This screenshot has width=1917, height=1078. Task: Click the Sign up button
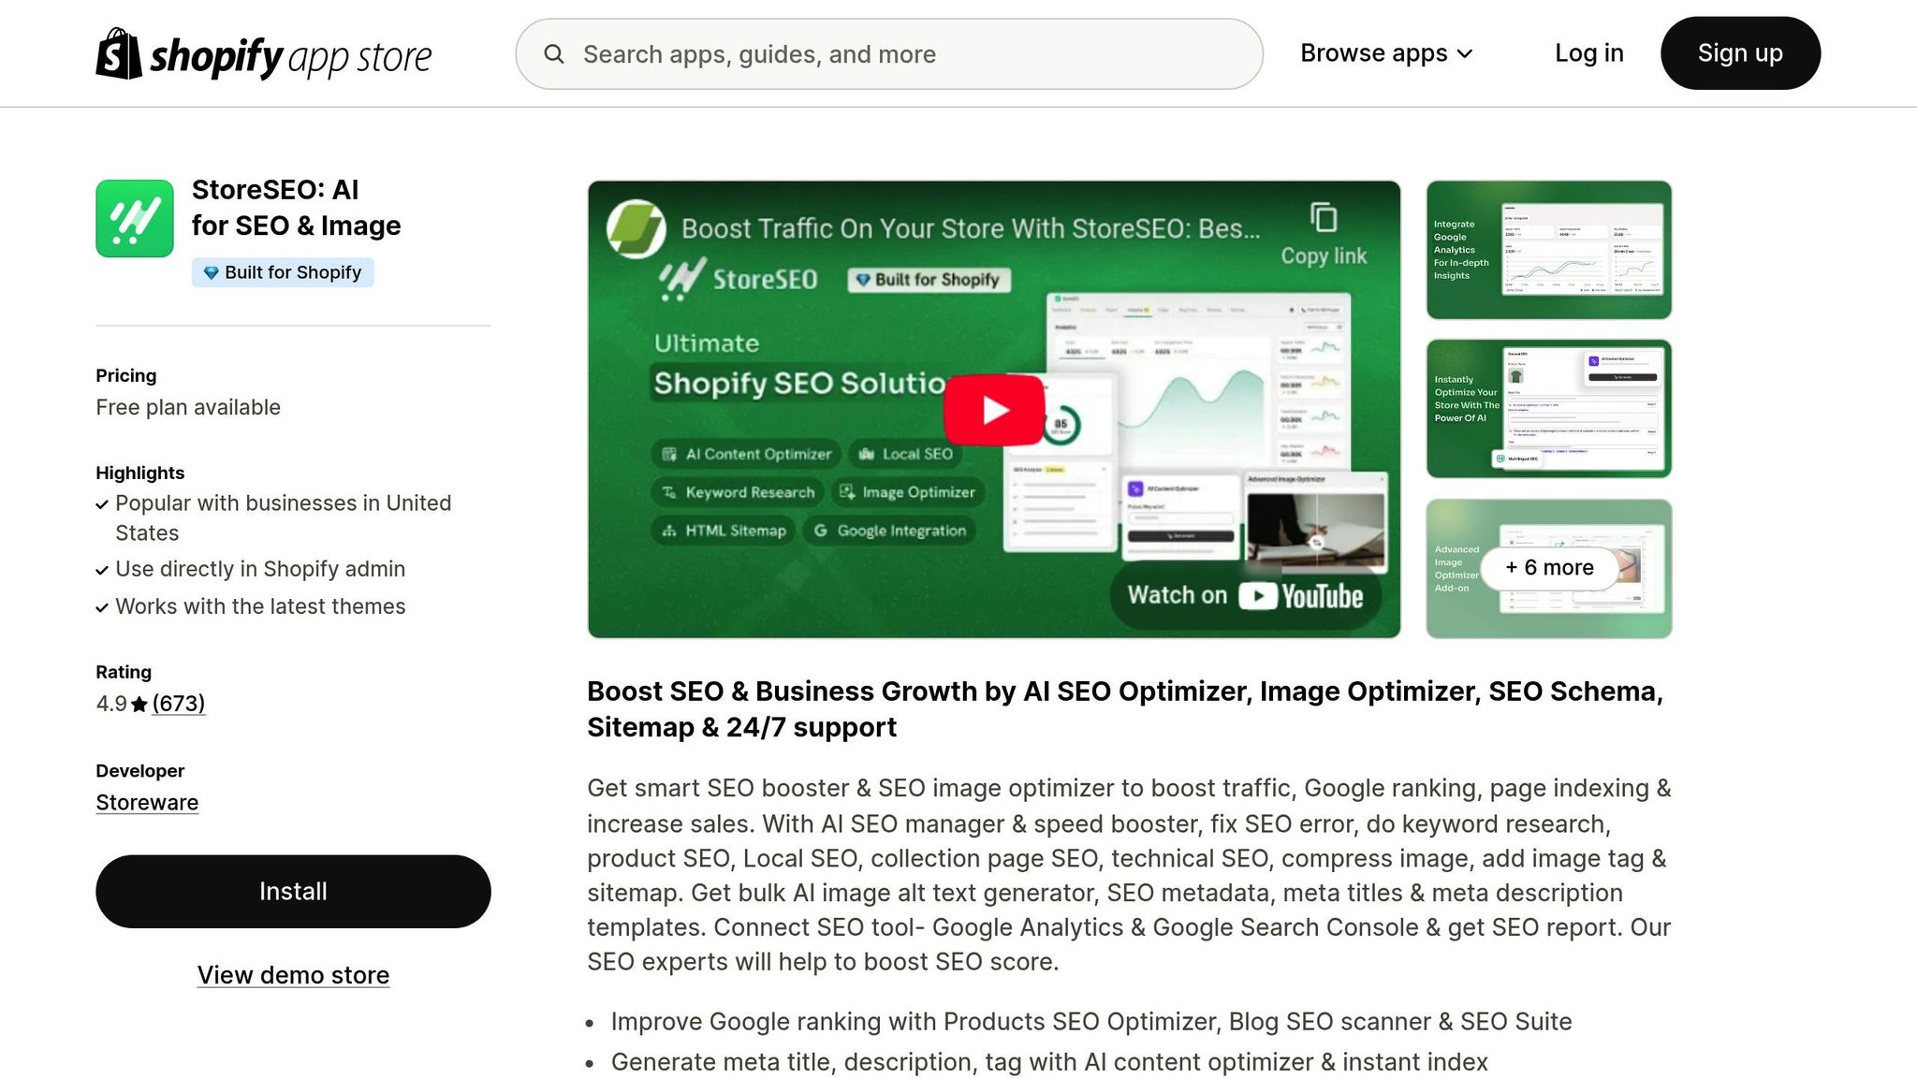[1740, 53]
